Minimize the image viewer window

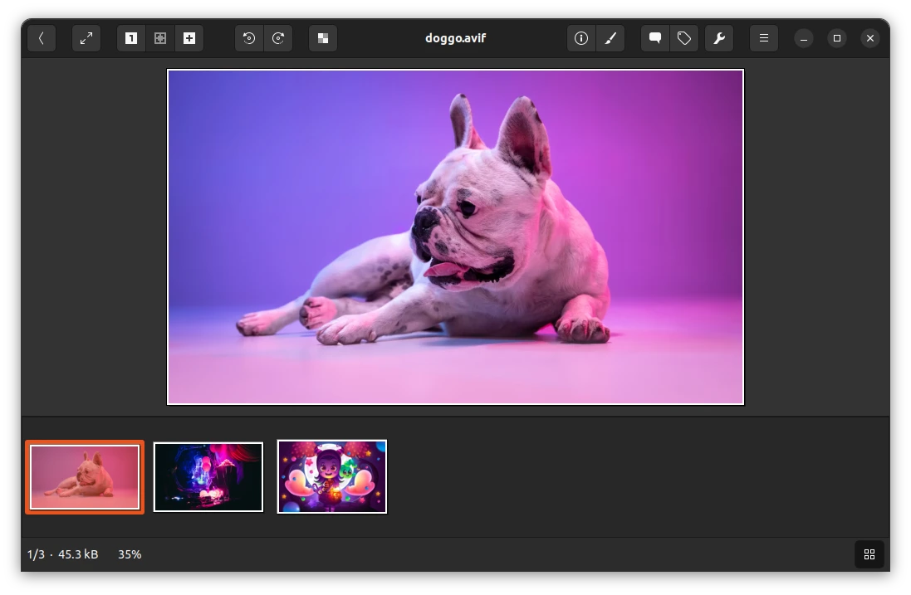tap(804, 38)
